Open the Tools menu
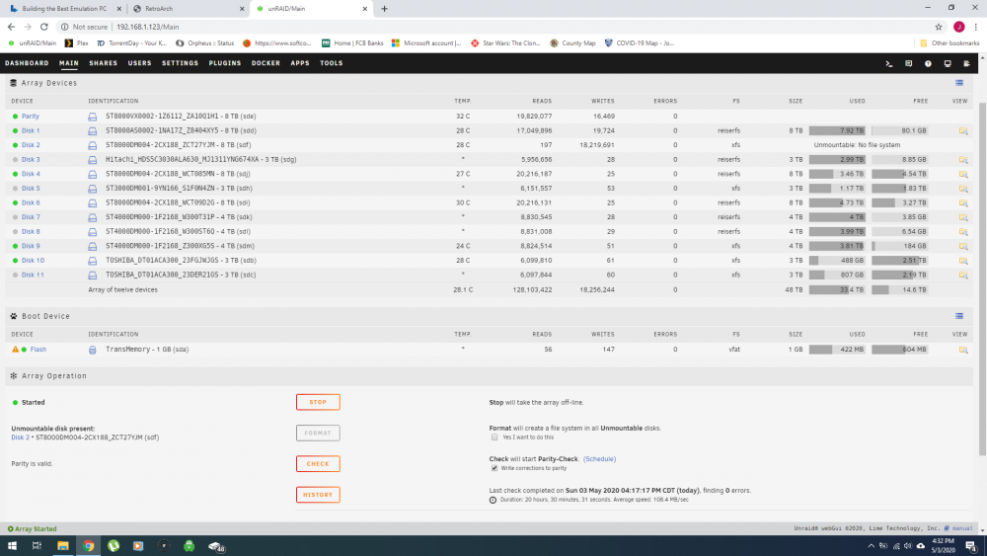The image size is (987, 556). [331, 63]
